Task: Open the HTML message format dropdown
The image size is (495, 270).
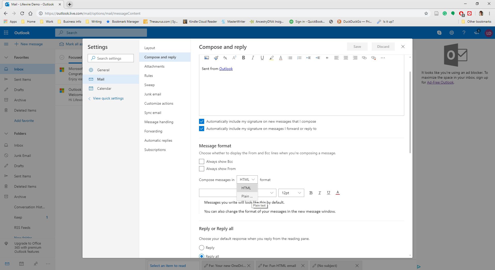Action: click(x=247, y=179)
